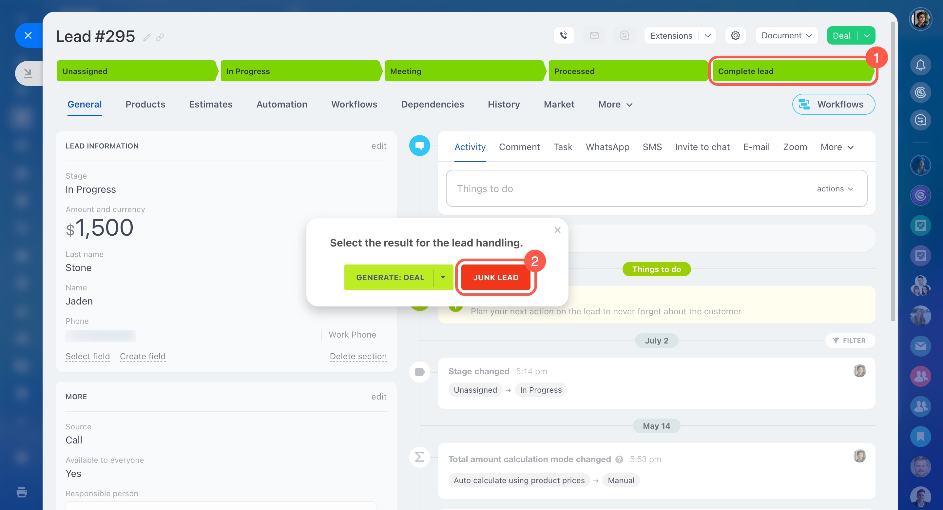Click the print icon at bottom left
Viewport: 943px width, 510px height.
(x=22, y=492)
